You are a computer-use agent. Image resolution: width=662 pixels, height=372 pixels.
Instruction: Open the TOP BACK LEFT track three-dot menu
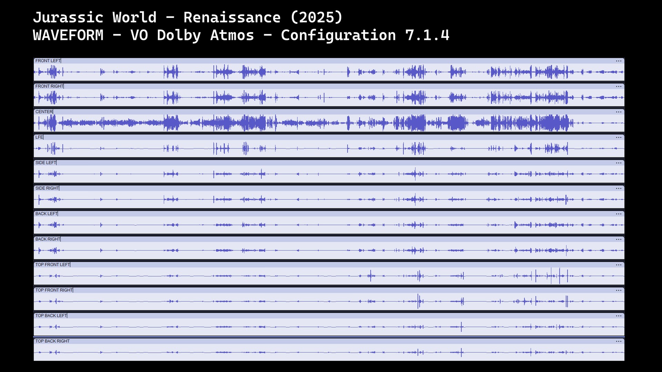(619, 316)
